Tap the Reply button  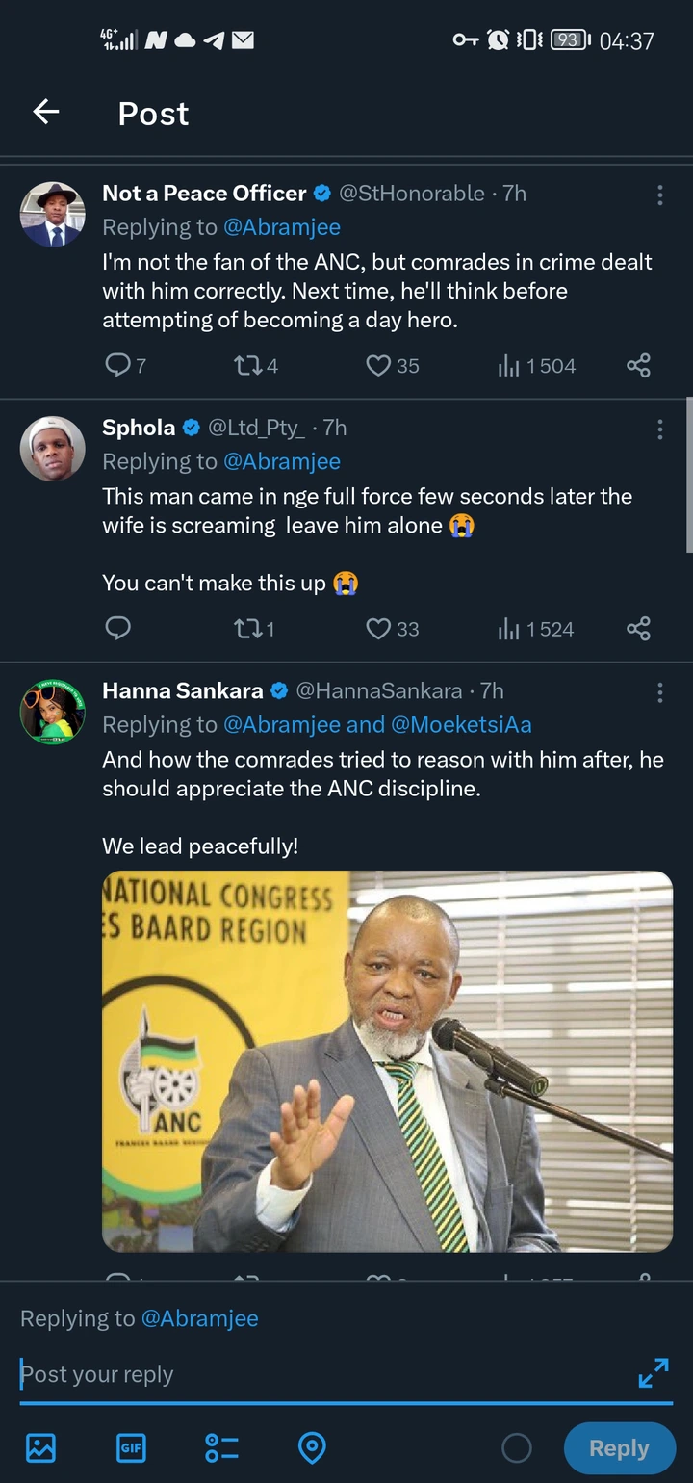coord(619,1448)
